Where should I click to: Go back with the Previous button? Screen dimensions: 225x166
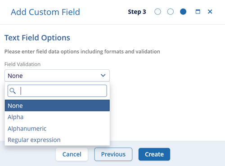point(113,154)
